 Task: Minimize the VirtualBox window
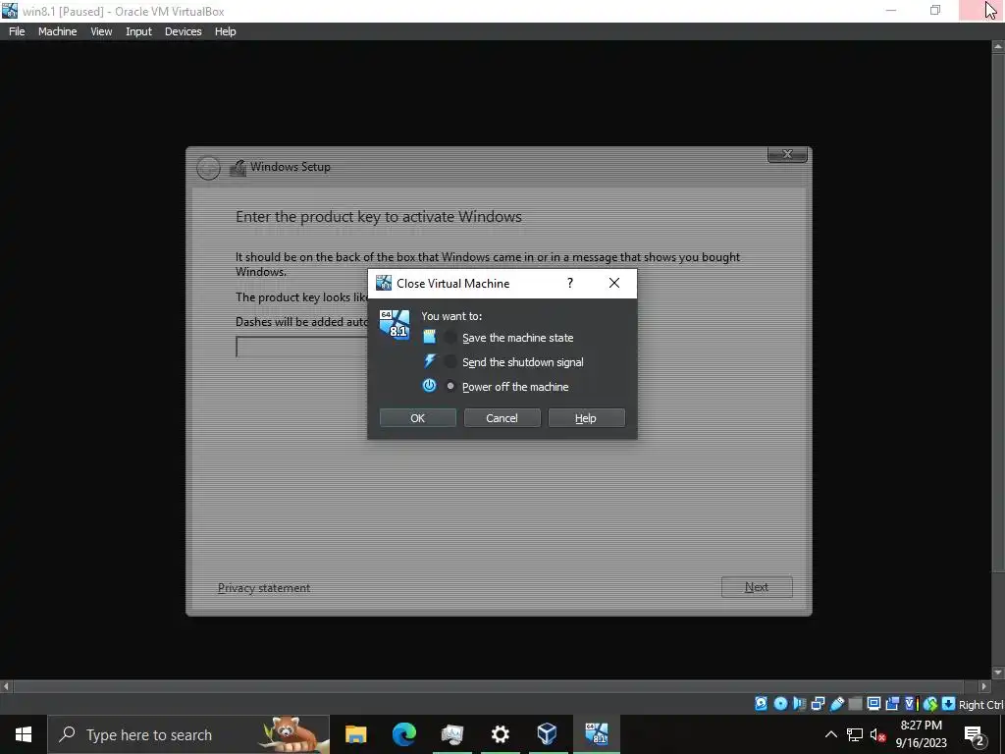[x=891, y=10]
